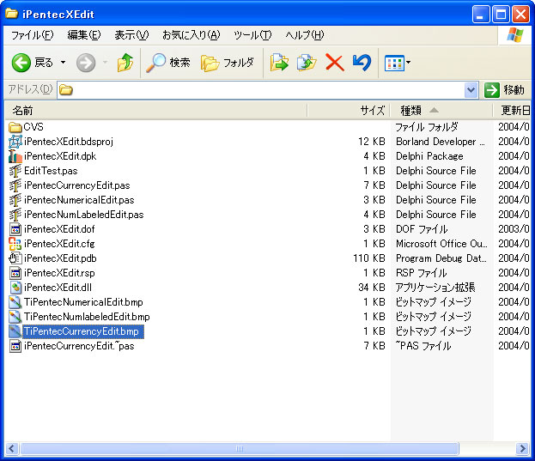The height and width of the screenshot is (461, 535).
Task: Expand the address bar dropdown
Action: pyautogui.click(x=471, y=90)
